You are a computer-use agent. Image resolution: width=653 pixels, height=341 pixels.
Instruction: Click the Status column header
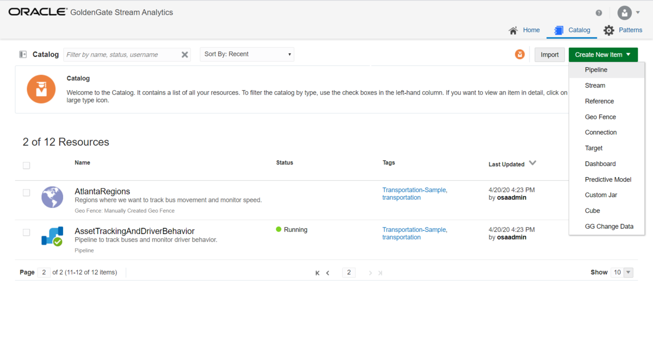(x=285, y=162)
